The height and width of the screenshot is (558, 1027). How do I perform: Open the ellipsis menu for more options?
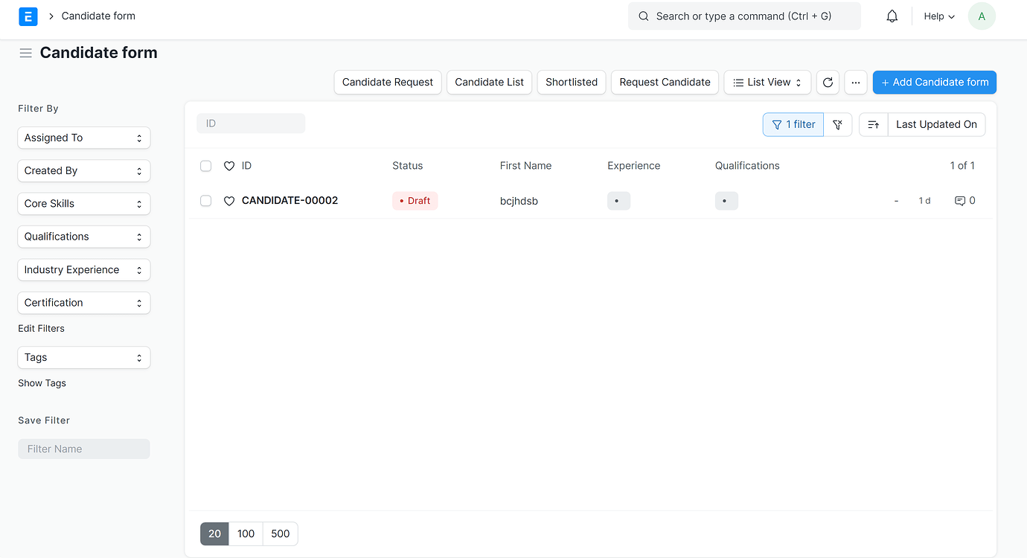(x=855, y=82)
